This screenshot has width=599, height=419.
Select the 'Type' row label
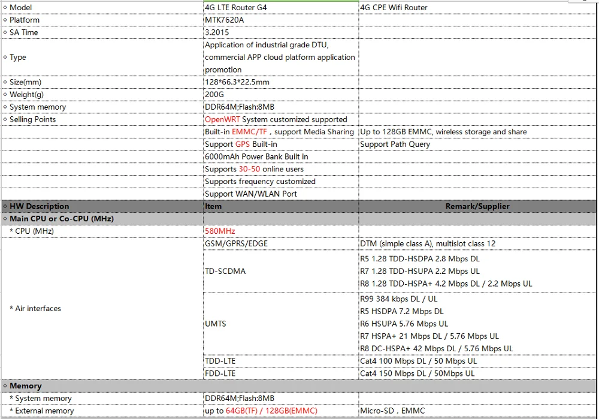pos(102,58)
